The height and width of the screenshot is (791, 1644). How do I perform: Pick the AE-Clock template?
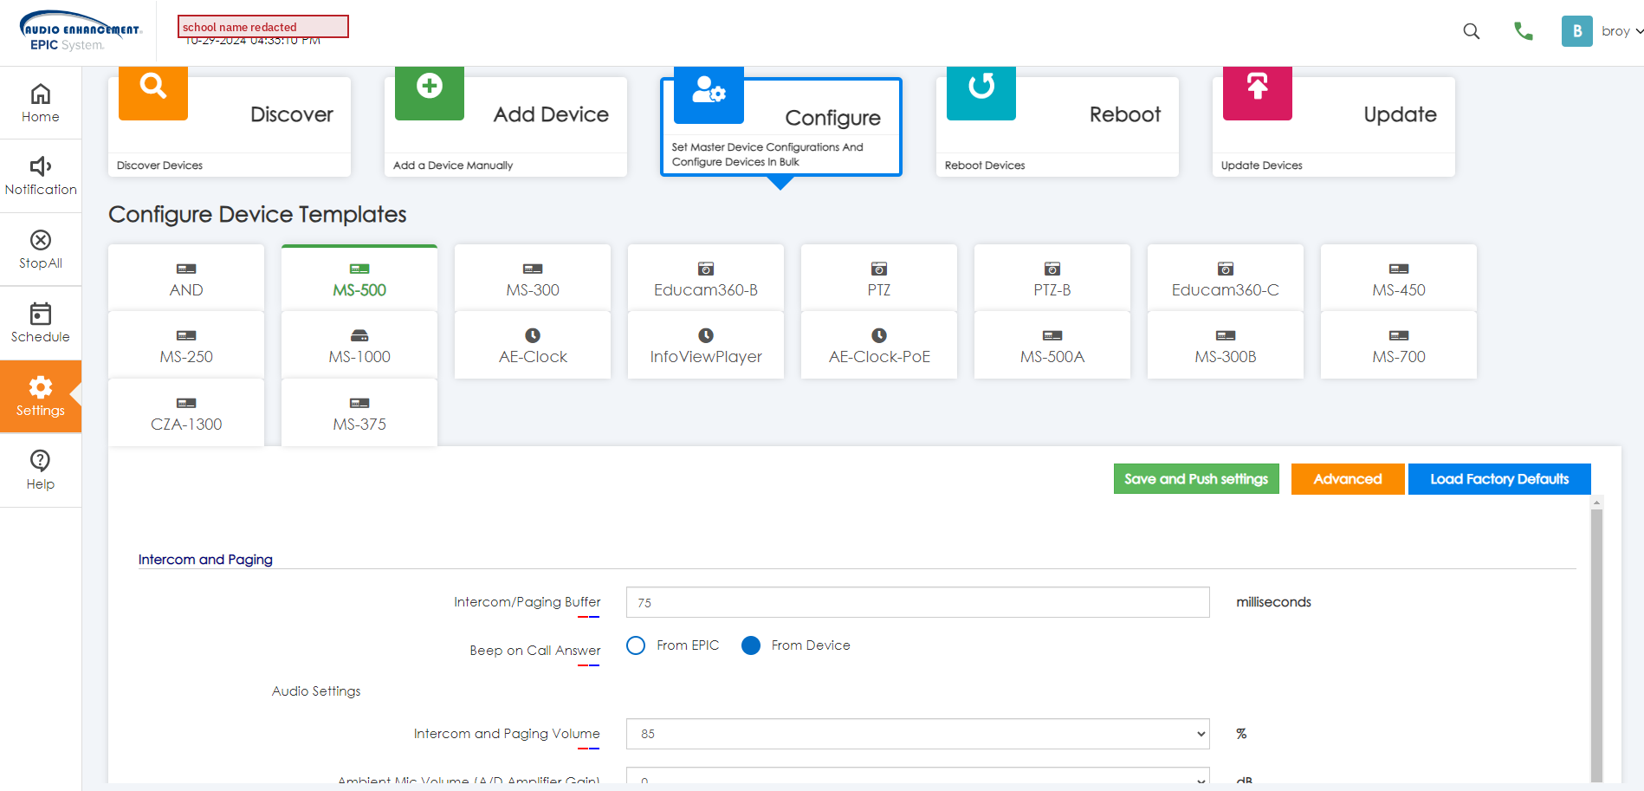[x=533, y=345]
